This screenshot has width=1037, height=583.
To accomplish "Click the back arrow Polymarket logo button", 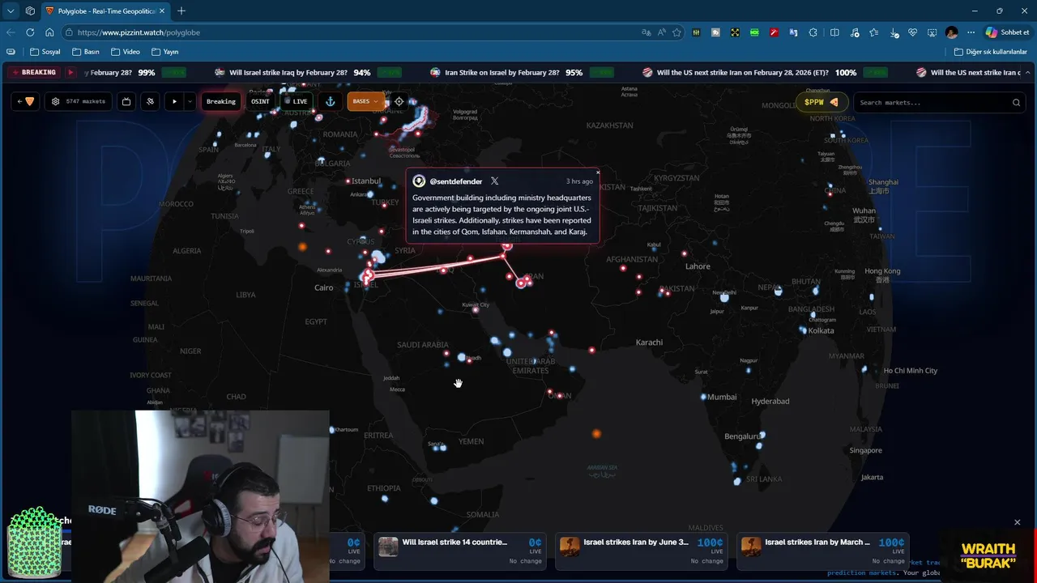I will (x=25, y=102).
